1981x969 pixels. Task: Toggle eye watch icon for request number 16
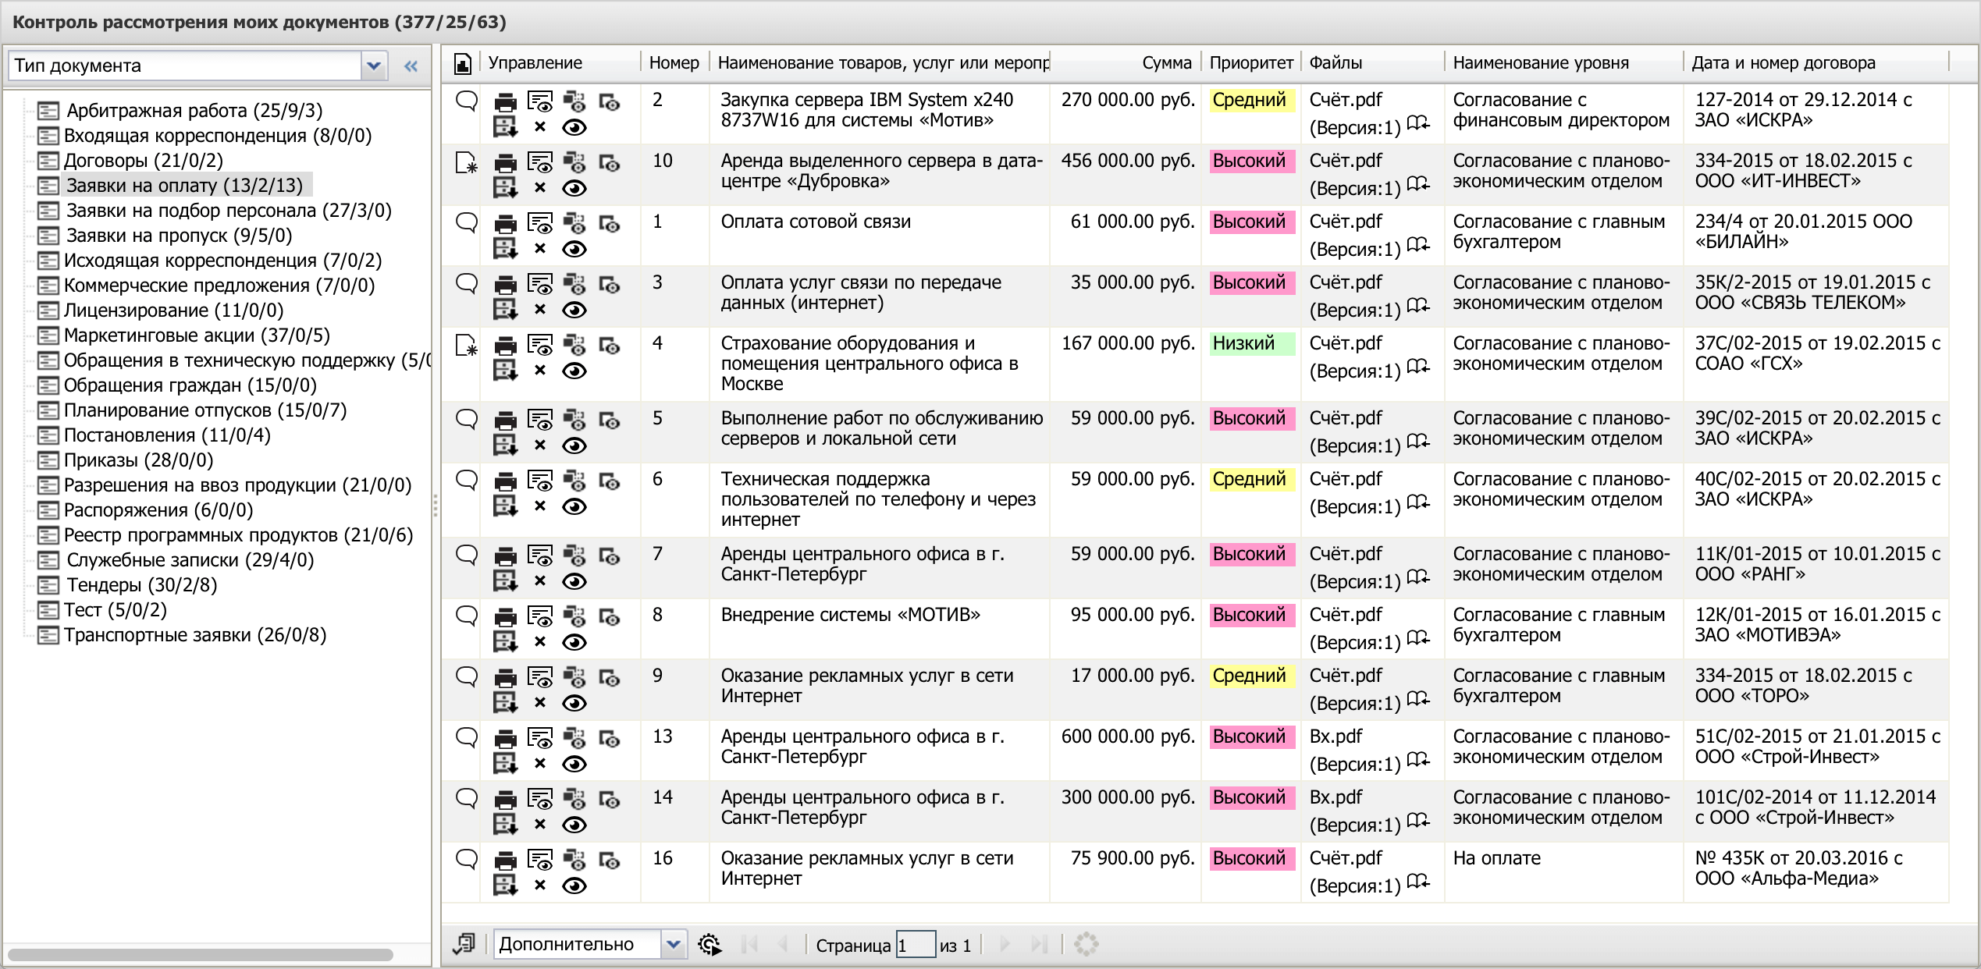click(x=574, y=886)
